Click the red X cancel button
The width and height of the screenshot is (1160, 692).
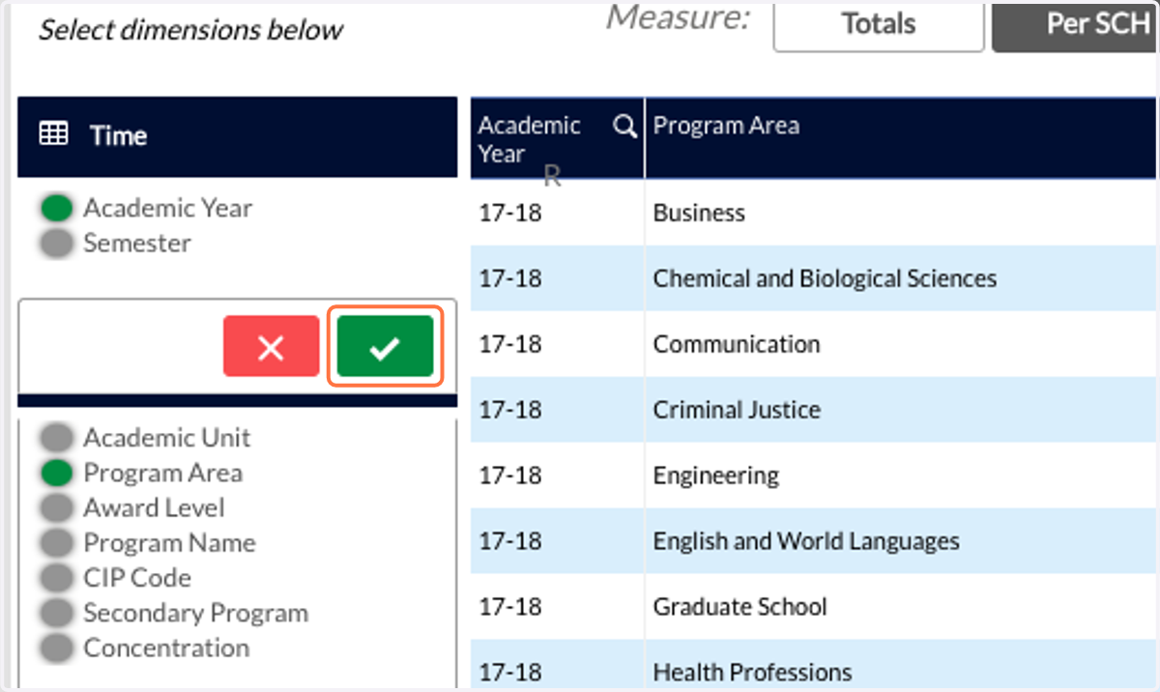[x=271, y=347]
